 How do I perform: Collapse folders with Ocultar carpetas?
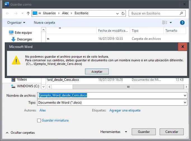[20, 133]
